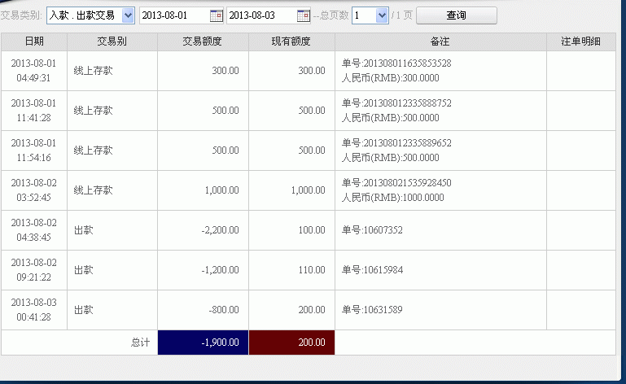626x384 pixels.
Task: Click the 人民币(RMB):300.0000 note
Action: point(391,78)
